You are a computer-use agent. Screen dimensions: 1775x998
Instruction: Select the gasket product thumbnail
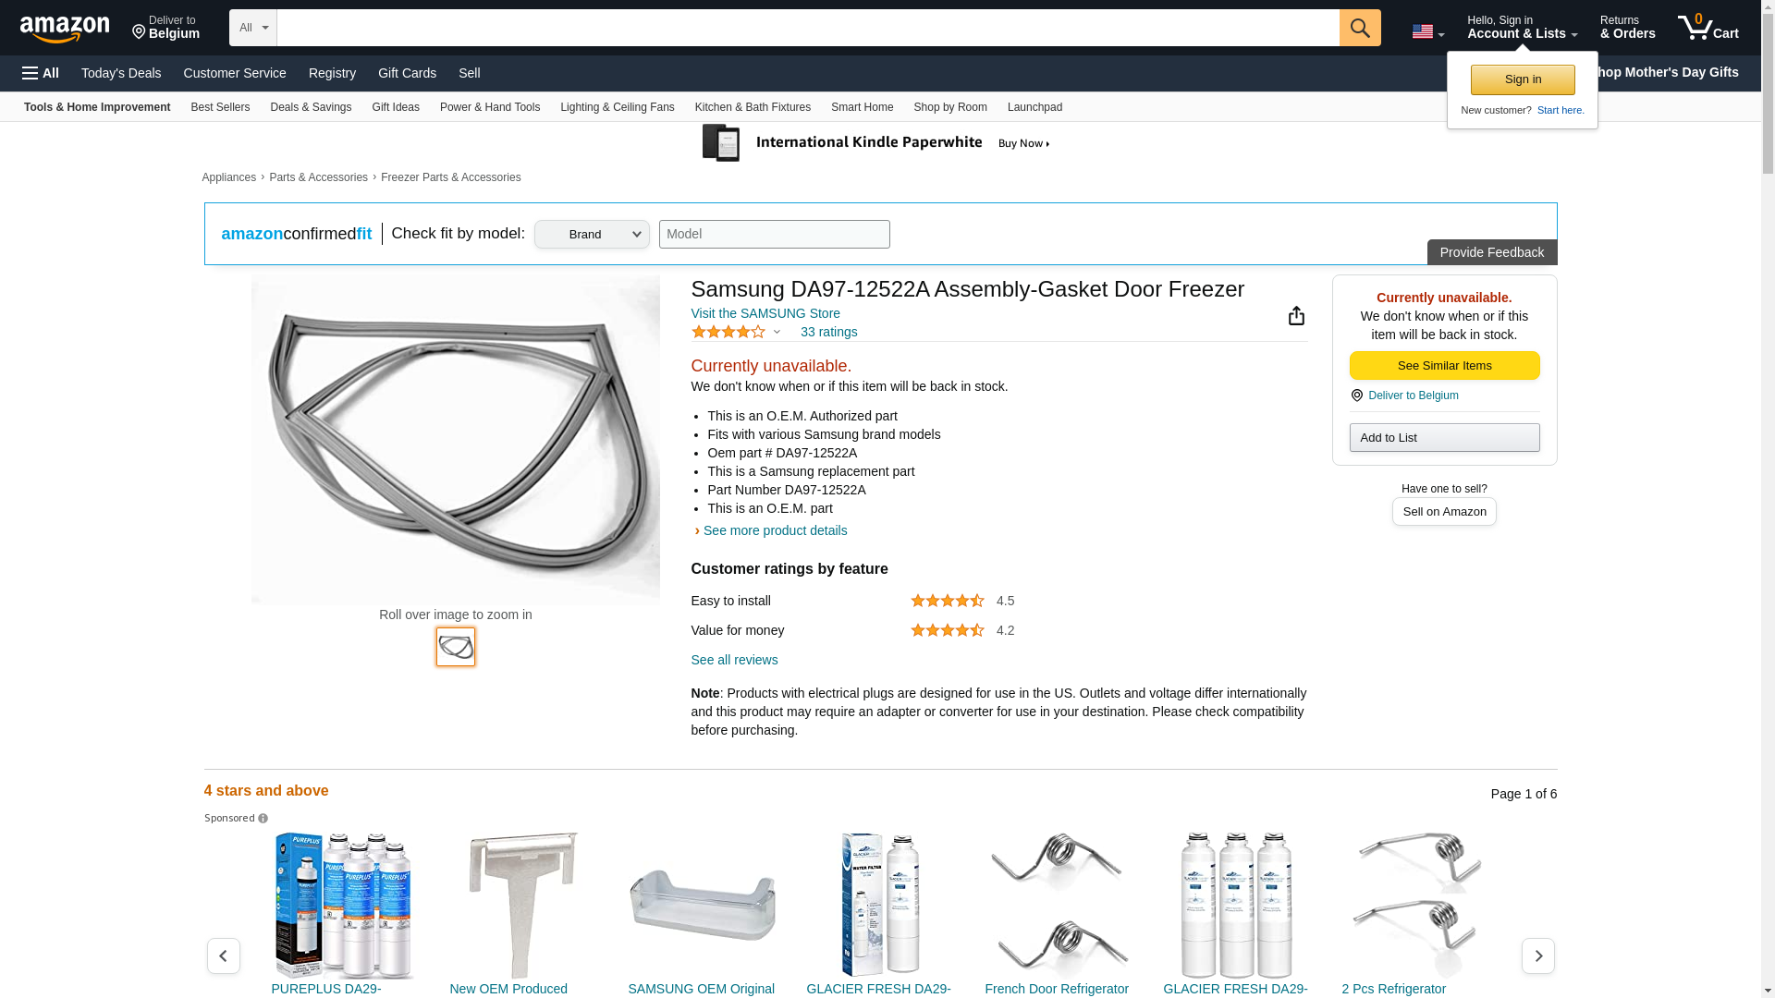pos(456,647)
